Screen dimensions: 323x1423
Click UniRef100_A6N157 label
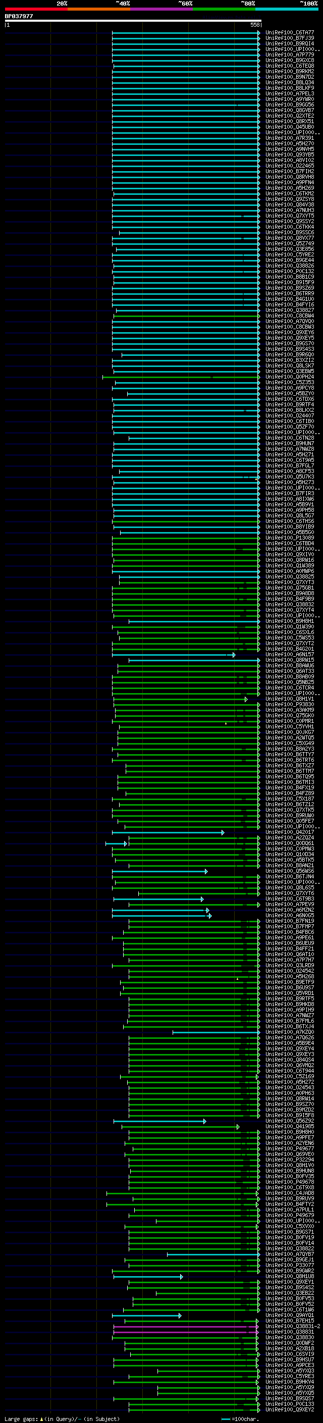coord(289,655)
